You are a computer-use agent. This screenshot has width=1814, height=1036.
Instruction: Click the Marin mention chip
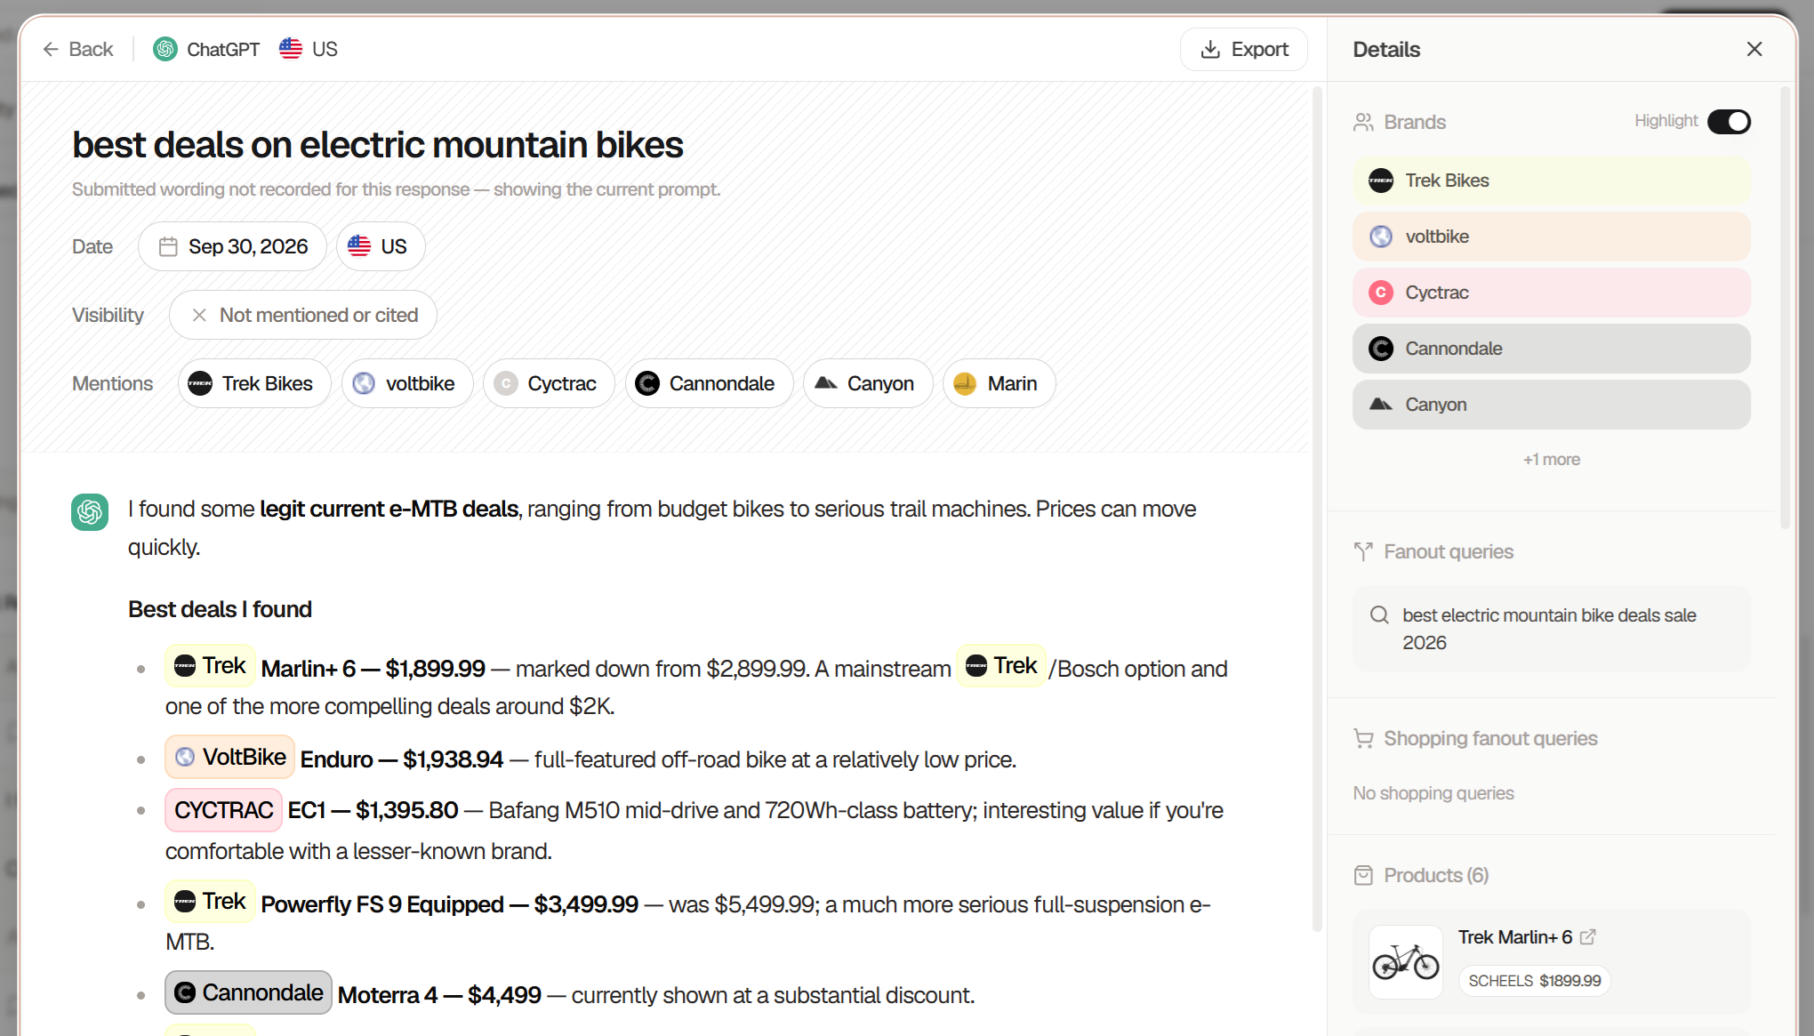[999, 383]
